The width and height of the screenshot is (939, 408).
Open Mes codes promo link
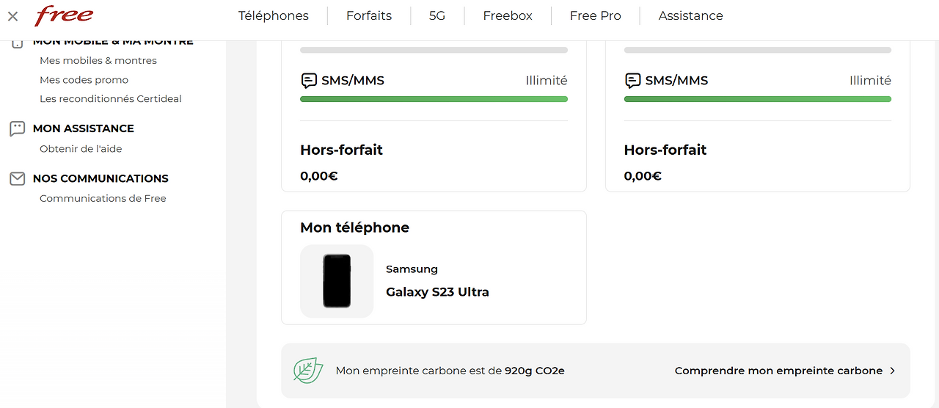click(84, 80)
